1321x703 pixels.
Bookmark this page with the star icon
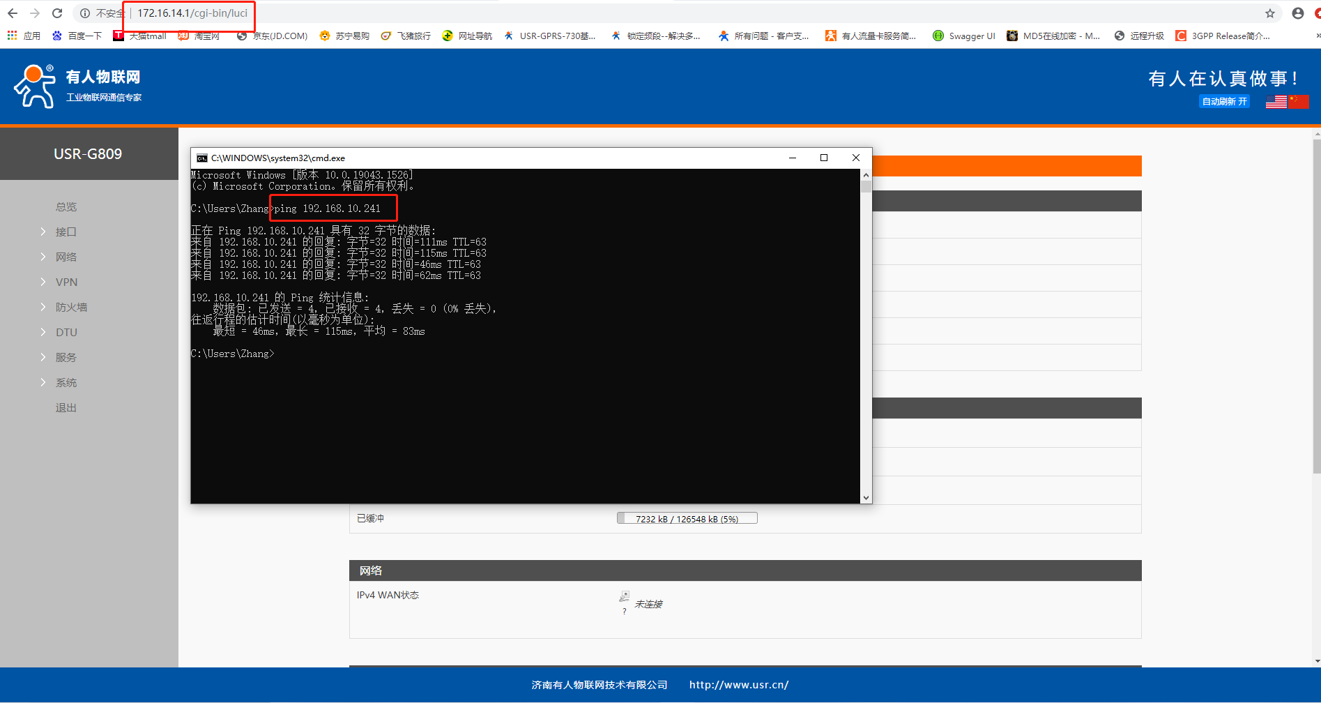click(x=1269, y=13)
